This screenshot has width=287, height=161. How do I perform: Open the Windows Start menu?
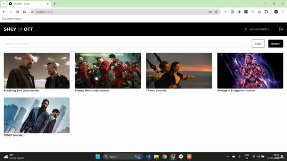tap(98, 157)
